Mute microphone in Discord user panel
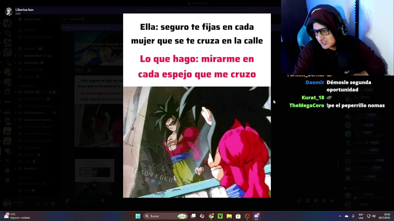This screenshot has height=221, width=394. point(38,204)
